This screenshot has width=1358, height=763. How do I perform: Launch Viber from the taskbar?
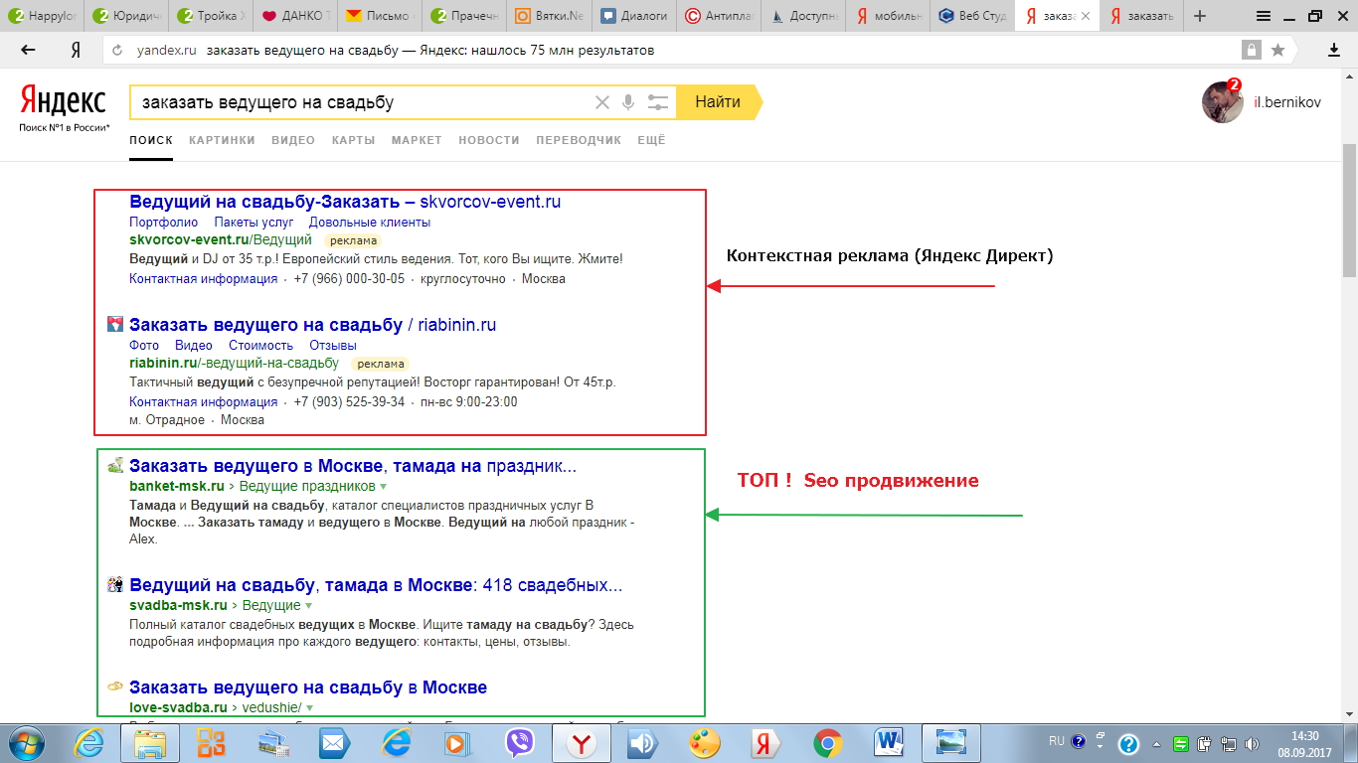pos(520,742)
